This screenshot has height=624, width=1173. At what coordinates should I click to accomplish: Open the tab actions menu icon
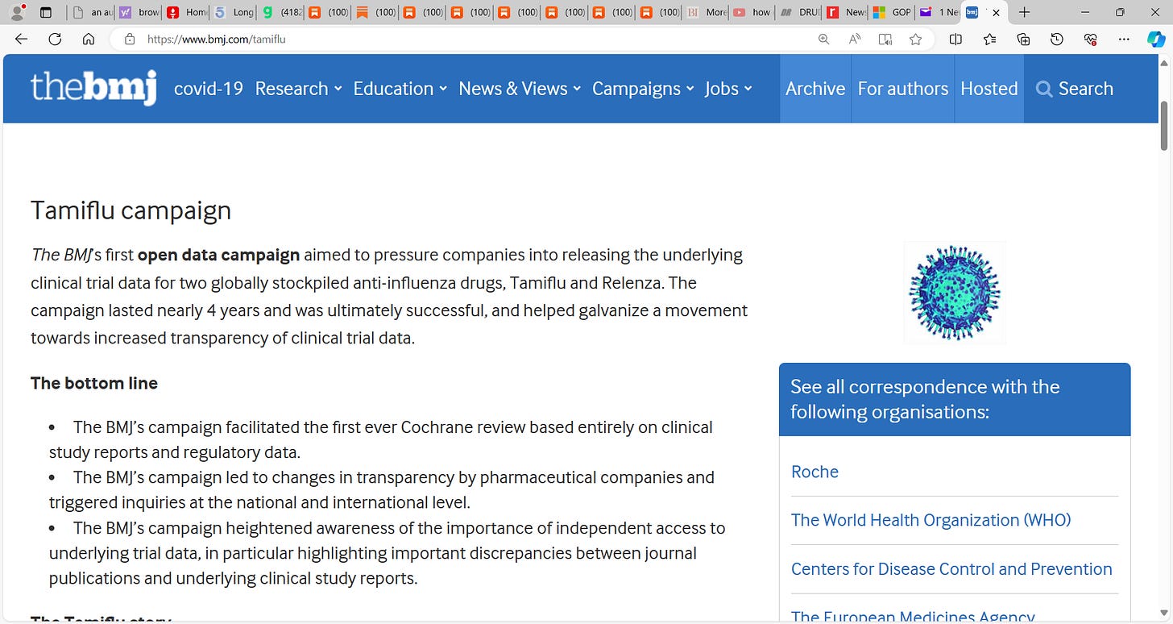point(45,12)
